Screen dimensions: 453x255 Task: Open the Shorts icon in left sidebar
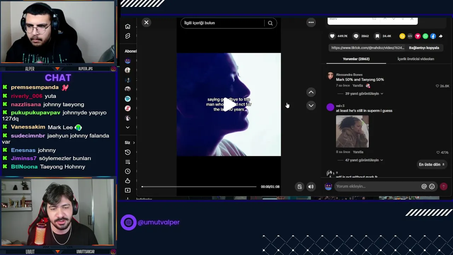(128, 36)
